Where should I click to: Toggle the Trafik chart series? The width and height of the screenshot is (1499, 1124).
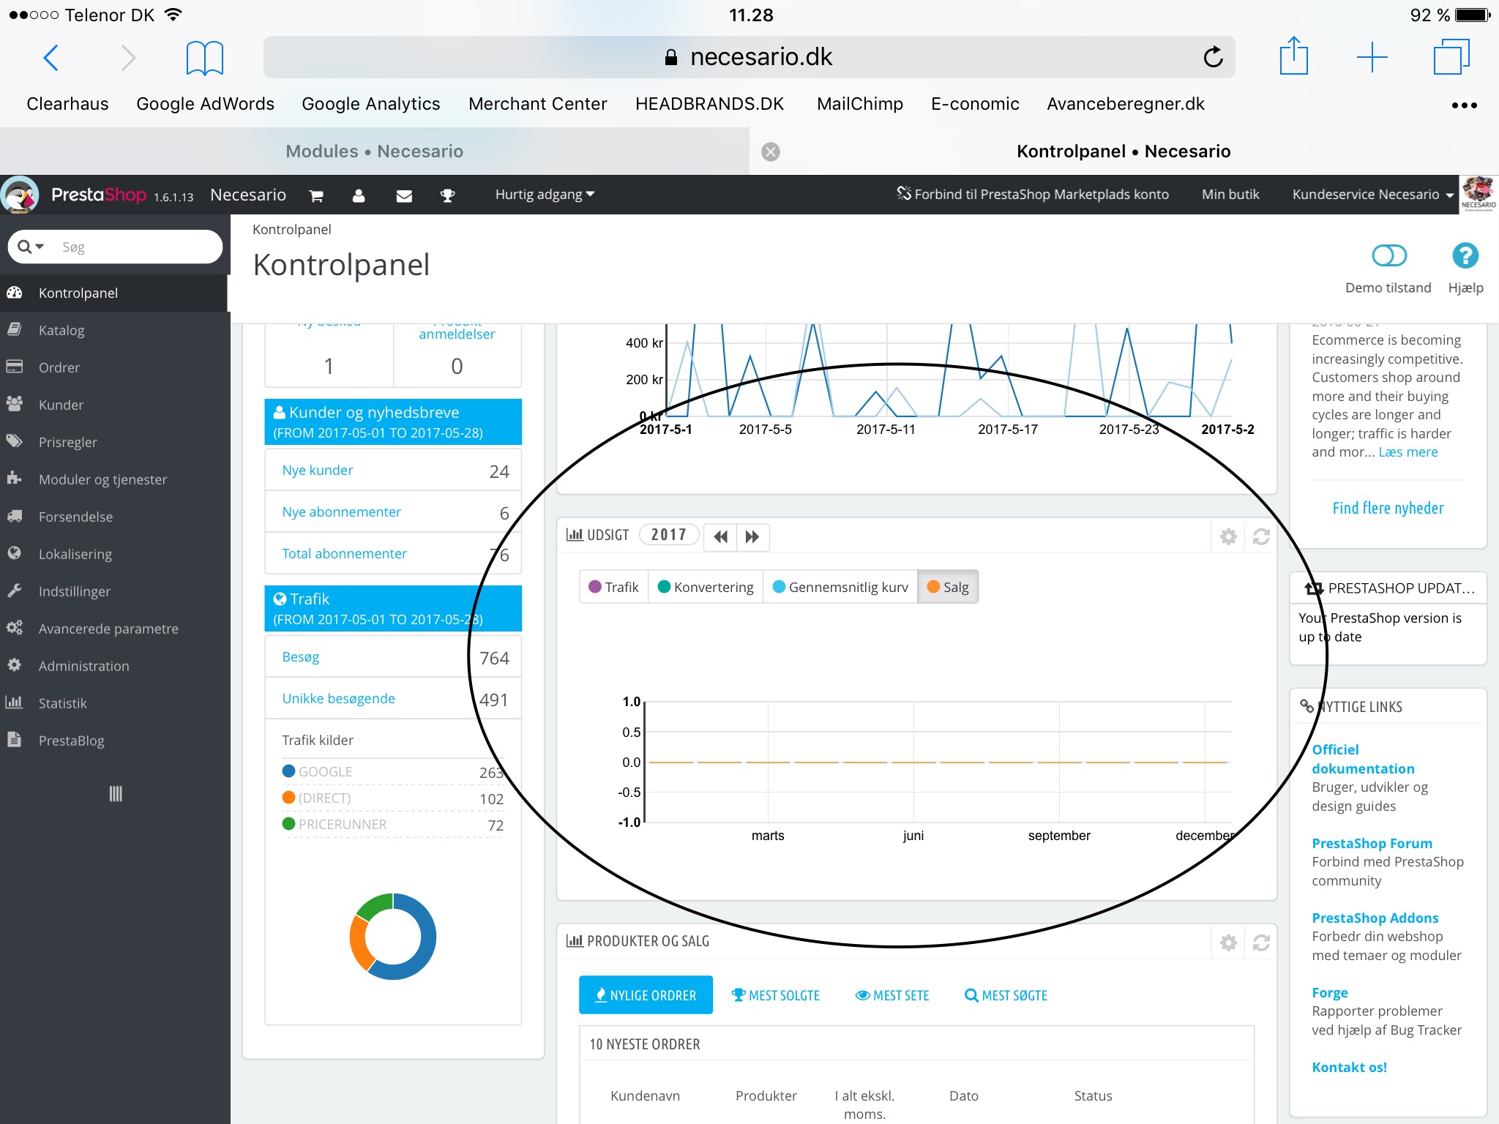click(613, 587)
